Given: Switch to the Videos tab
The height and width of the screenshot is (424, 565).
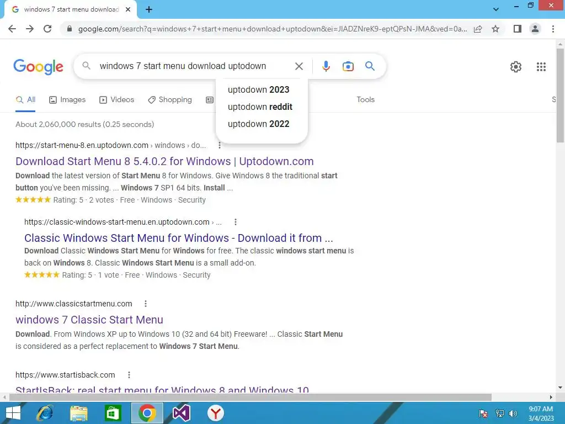Looking at the screenshot, I should [117, 99].
